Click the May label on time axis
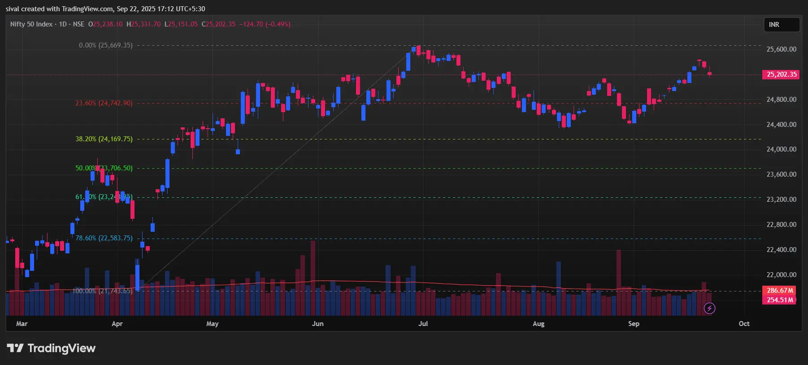The width and height of the screenshot is (808, 365). [x=213, y=324]
